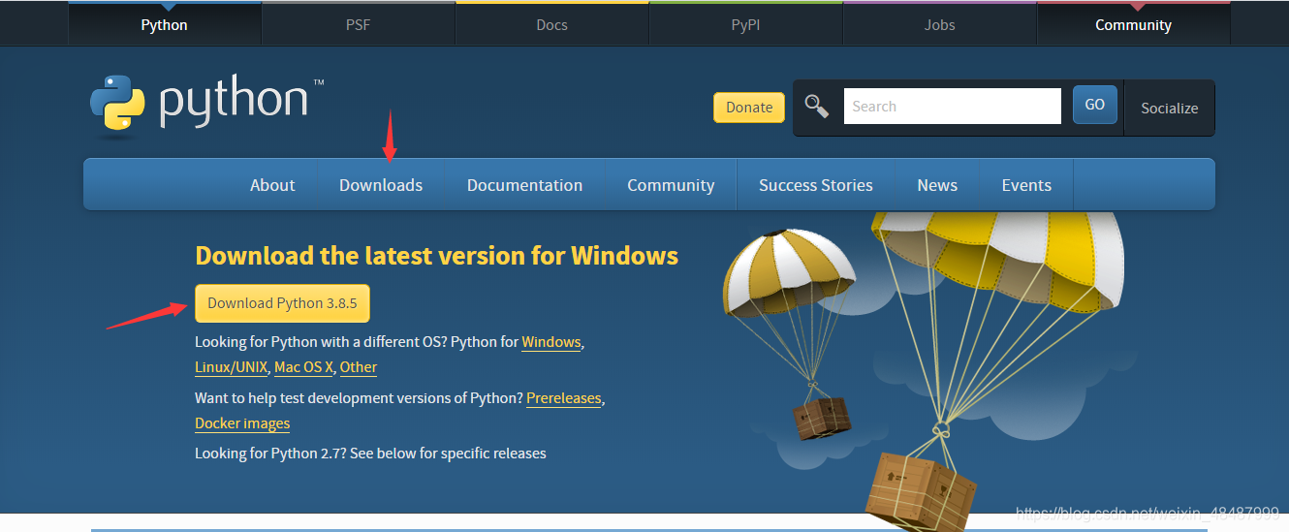Switch to the Python top tab

tap(165, 24)
